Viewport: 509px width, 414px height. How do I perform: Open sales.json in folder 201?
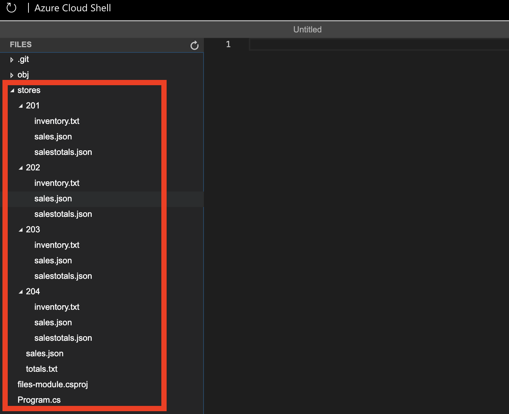pyautogui.click(x=53, y=137)
